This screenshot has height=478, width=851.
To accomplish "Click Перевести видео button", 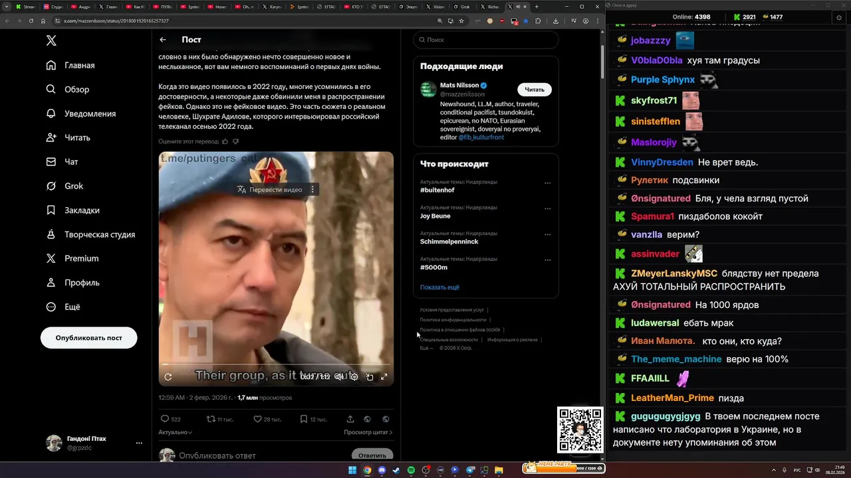I will tap(270, 190).
